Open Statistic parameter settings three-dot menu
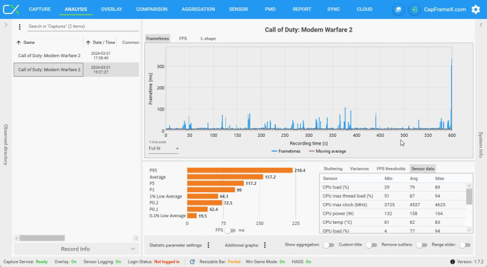 [x=208, y=245]
